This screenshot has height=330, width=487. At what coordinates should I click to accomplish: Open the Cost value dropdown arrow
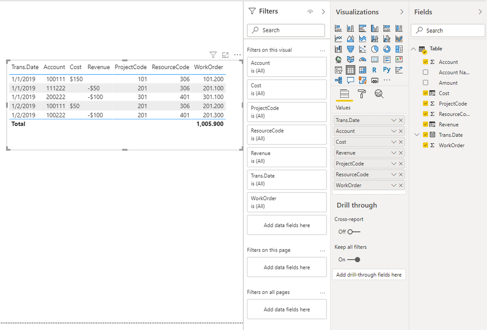[x=393, y=142]
